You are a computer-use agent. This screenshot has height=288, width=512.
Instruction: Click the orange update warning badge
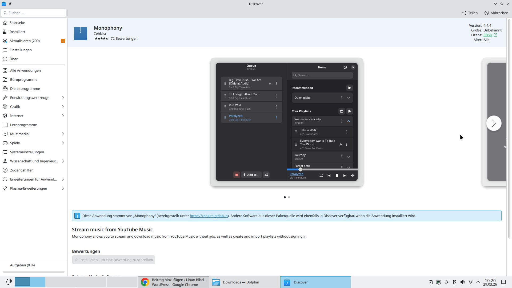coord(63,41)
